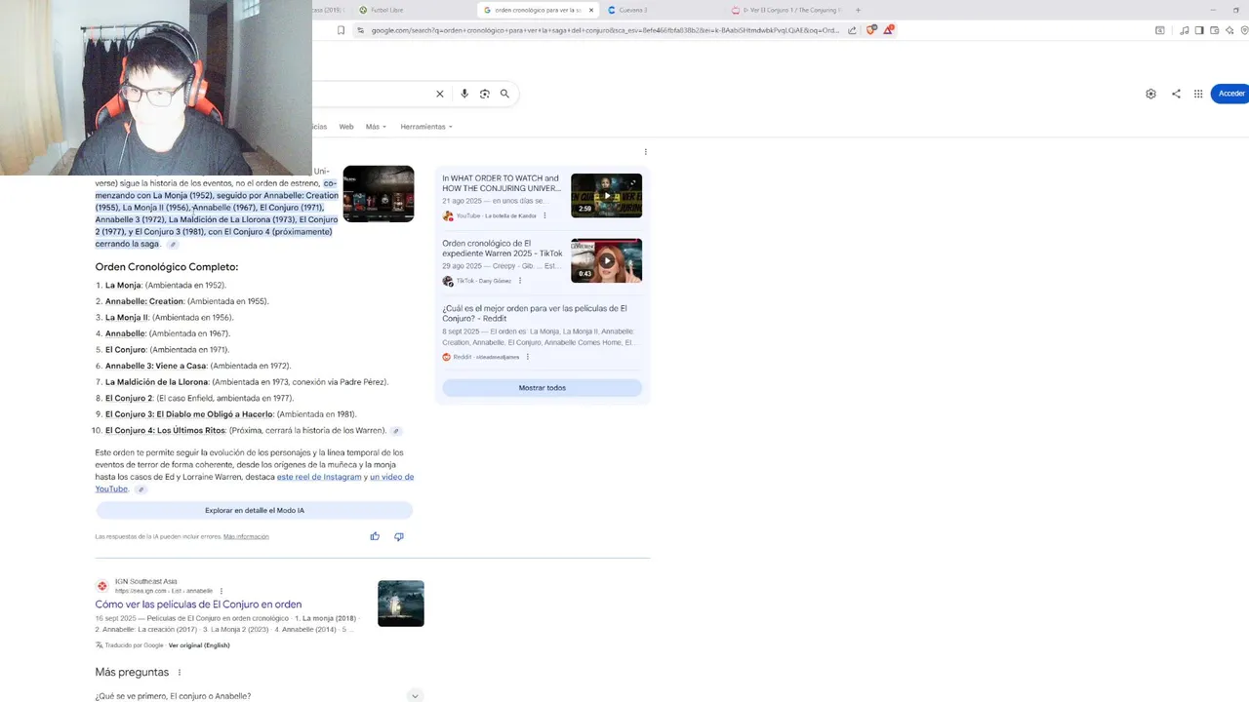This screenshot has height=702, width=1249.
Task: Click Explorar en detalle el Modo IA
Action: (255, 510)
